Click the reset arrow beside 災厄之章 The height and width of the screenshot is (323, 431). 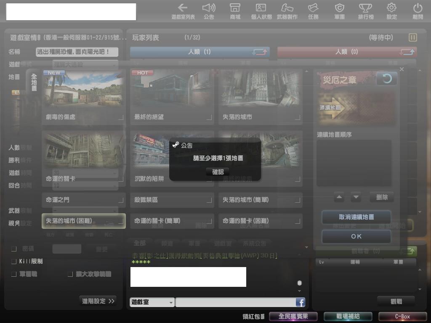(x=386, y=79)
